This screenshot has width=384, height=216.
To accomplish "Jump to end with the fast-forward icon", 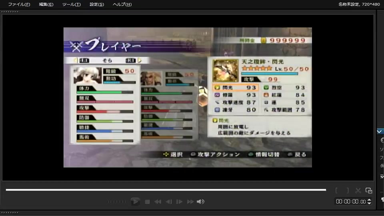I will click(x=190, y=202).
